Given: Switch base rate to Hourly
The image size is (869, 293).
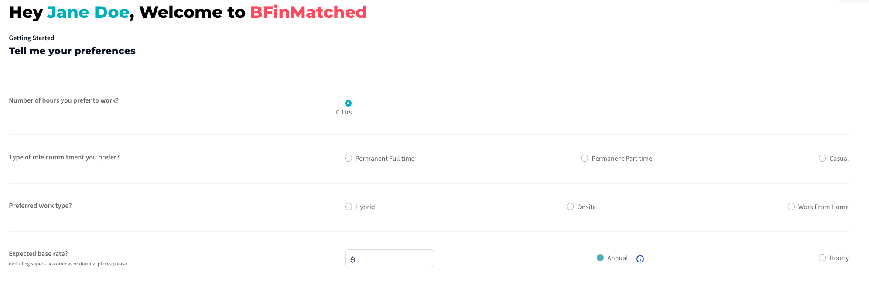Looking at the screenshot, I should click(x=822, y=258).
